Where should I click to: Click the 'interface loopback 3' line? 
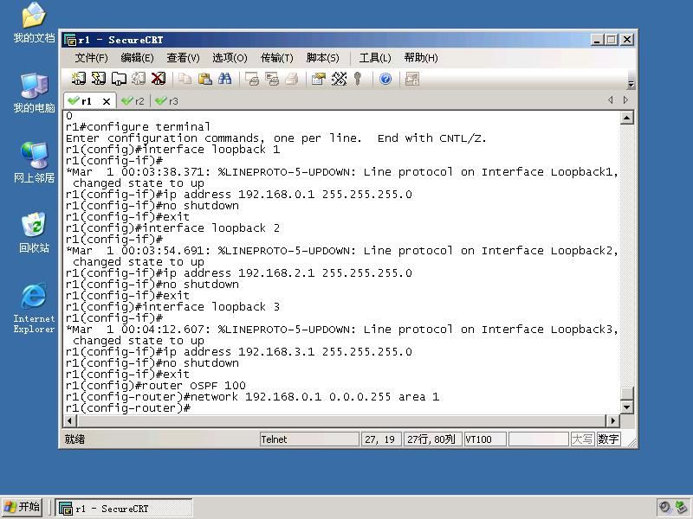click(x=172, y=307)
